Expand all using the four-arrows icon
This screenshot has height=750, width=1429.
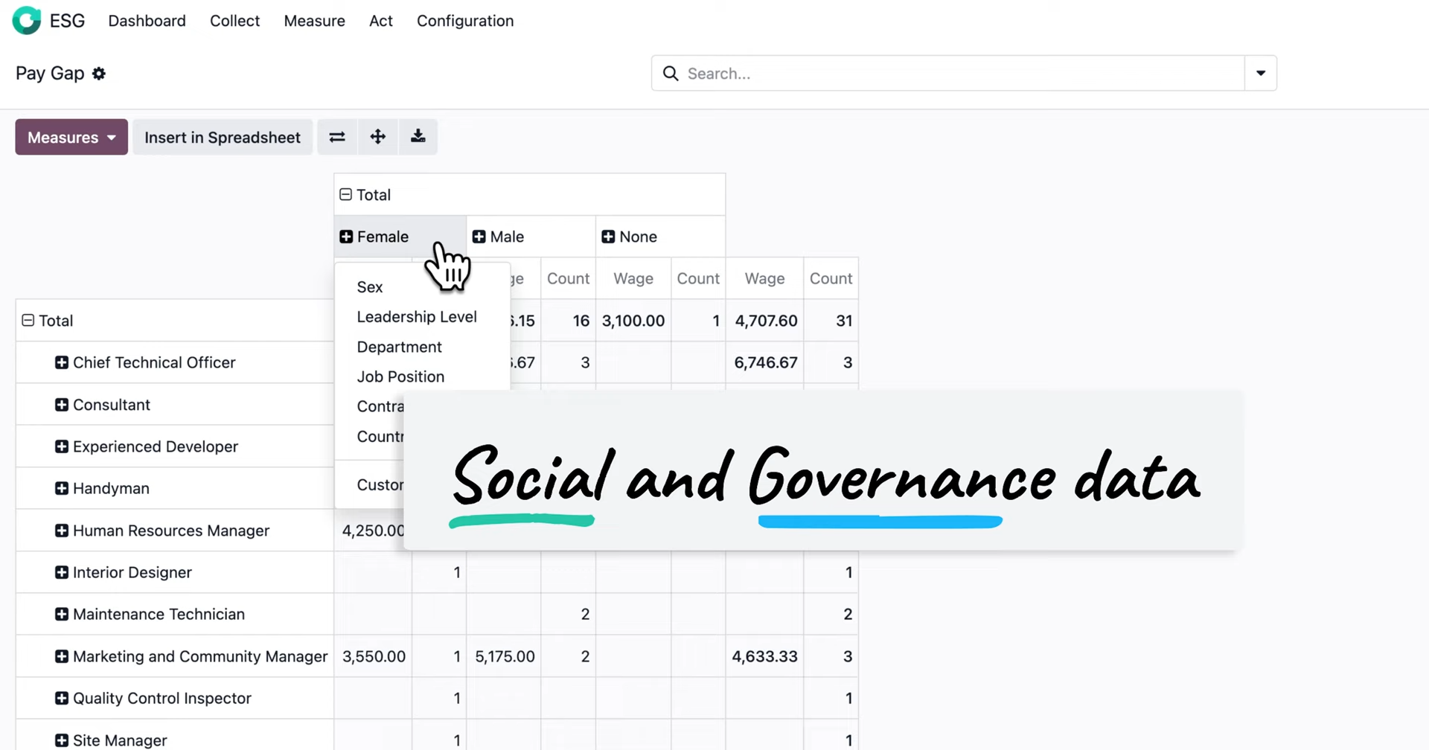[378, 137]
